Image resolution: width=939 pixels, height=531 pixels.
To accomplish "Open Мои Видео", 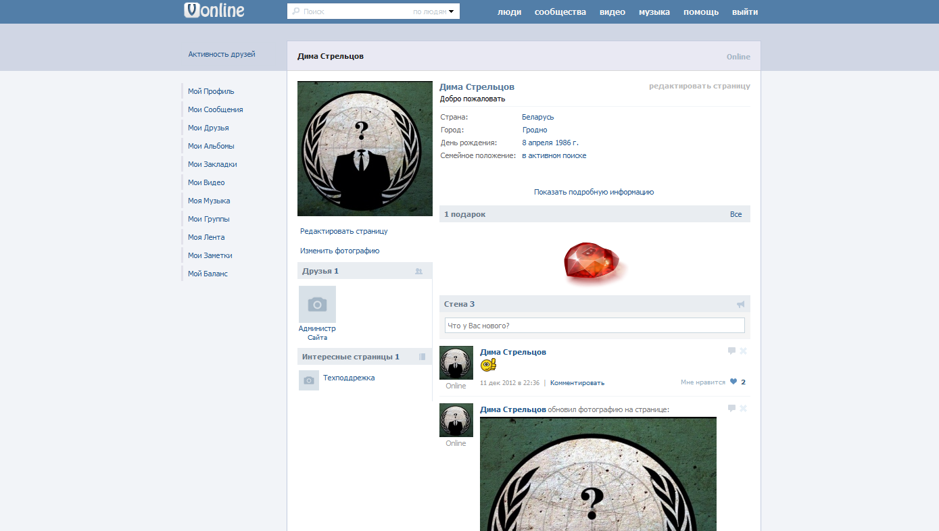I will [206, 182].
